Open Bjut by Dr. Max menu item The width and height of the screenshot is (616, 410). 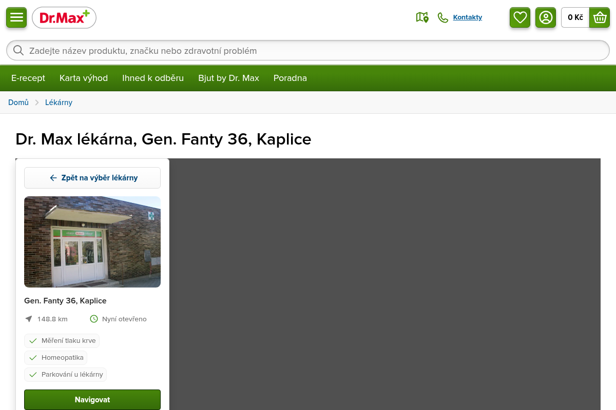[x=229, y=78]
